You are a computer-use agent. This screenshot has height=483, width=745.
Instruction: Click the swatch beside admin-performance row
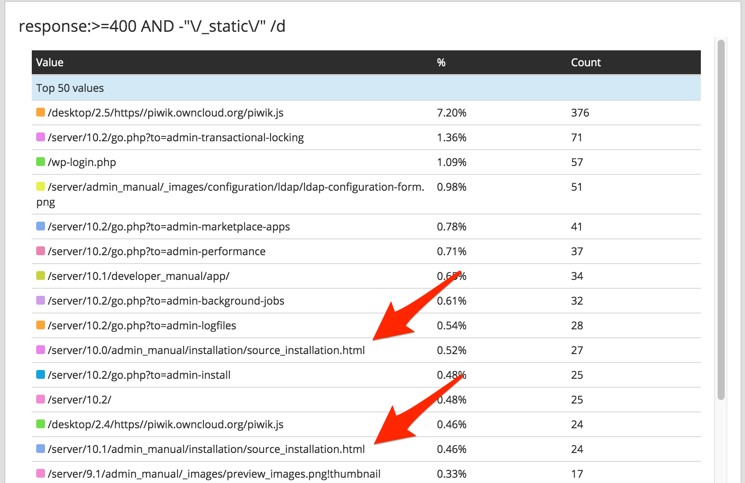pyautogui.click(x=41, y=251)
